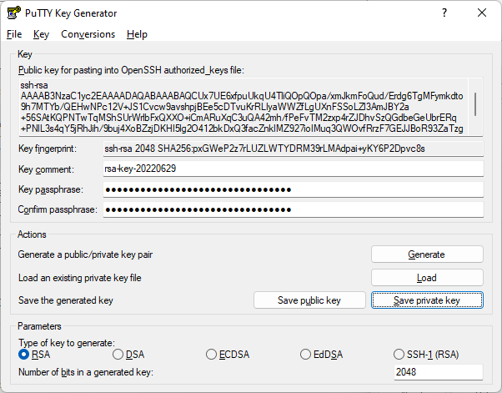Click the 'ssh-rsa' line in public key box
This screenshot has width=502, height=393.
[34, 85]
